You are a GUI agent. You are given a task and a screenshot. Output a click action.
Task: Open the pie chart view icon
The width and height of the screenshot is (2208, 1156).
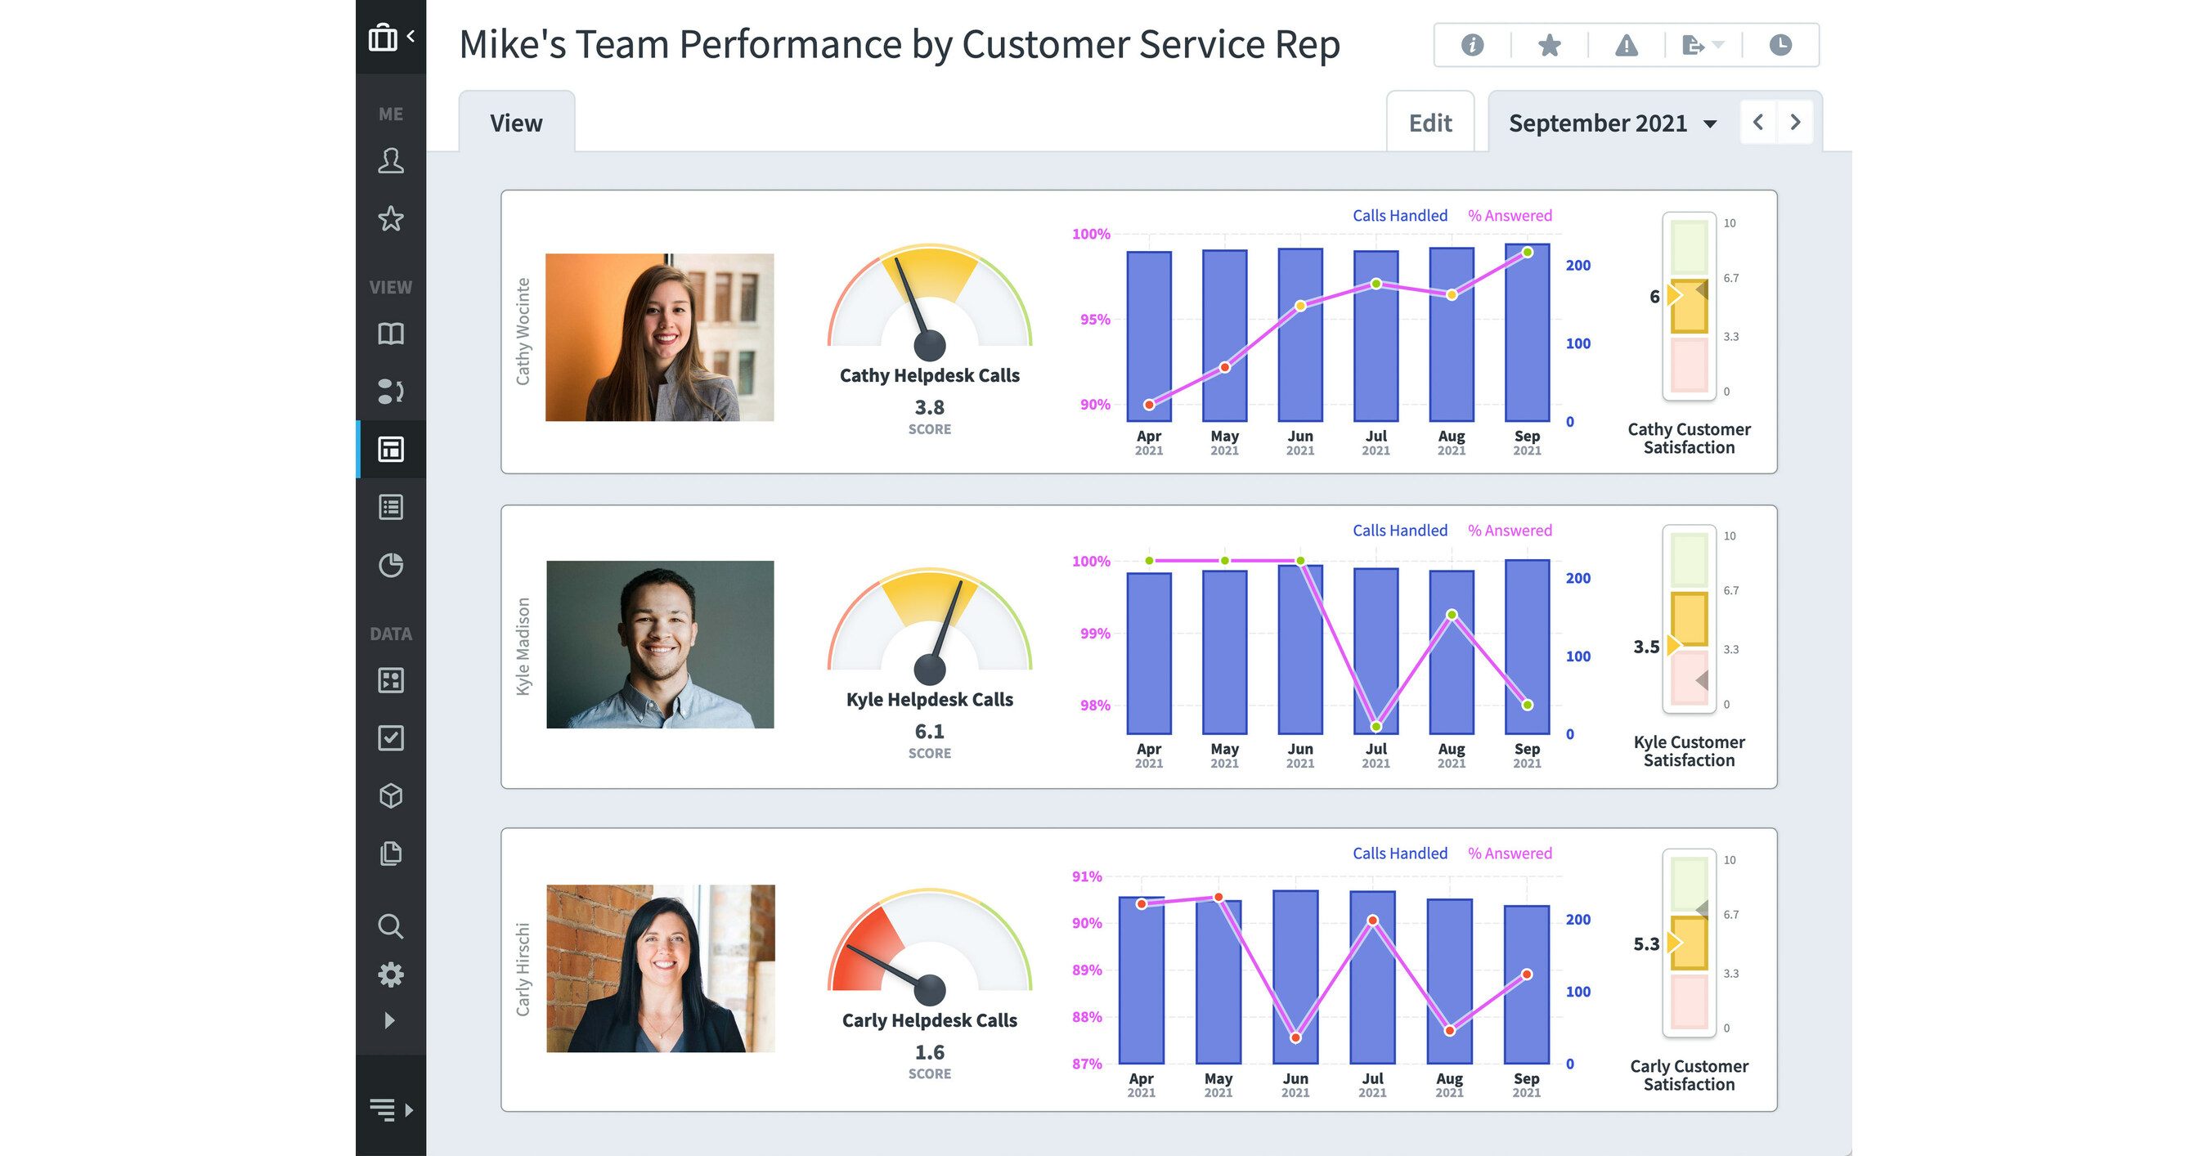pos(391,566)
